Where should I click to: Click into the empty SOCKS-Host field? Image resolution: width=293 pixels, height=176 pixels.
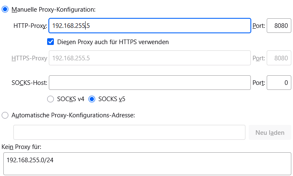pyautogui.click(x=149, y=83)
